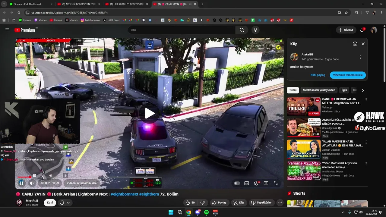
Task: Click the Katıl join button
Action: [50, 203]
